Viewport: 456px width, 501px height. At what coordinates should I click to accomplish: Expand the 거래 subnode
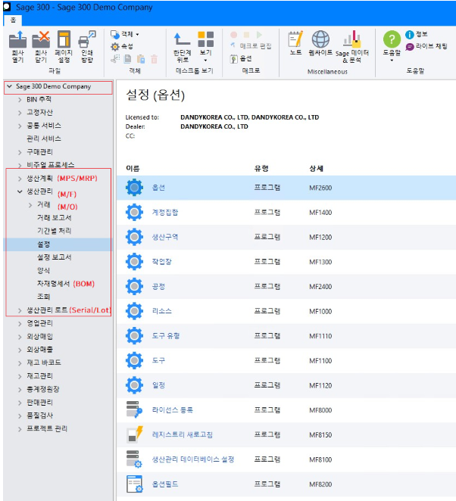click(30, 205)
